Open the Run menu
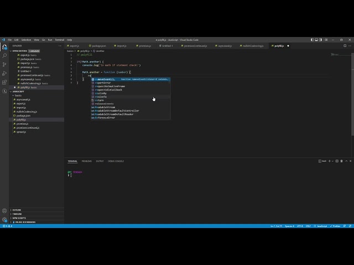Screen dimensions: 354x265 (50, 40)
